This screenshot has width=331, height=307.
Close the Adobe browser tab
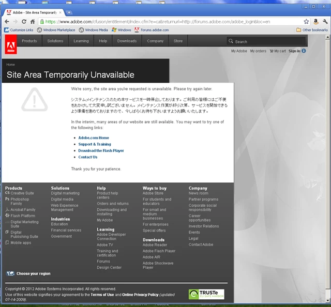click(61, 12)
